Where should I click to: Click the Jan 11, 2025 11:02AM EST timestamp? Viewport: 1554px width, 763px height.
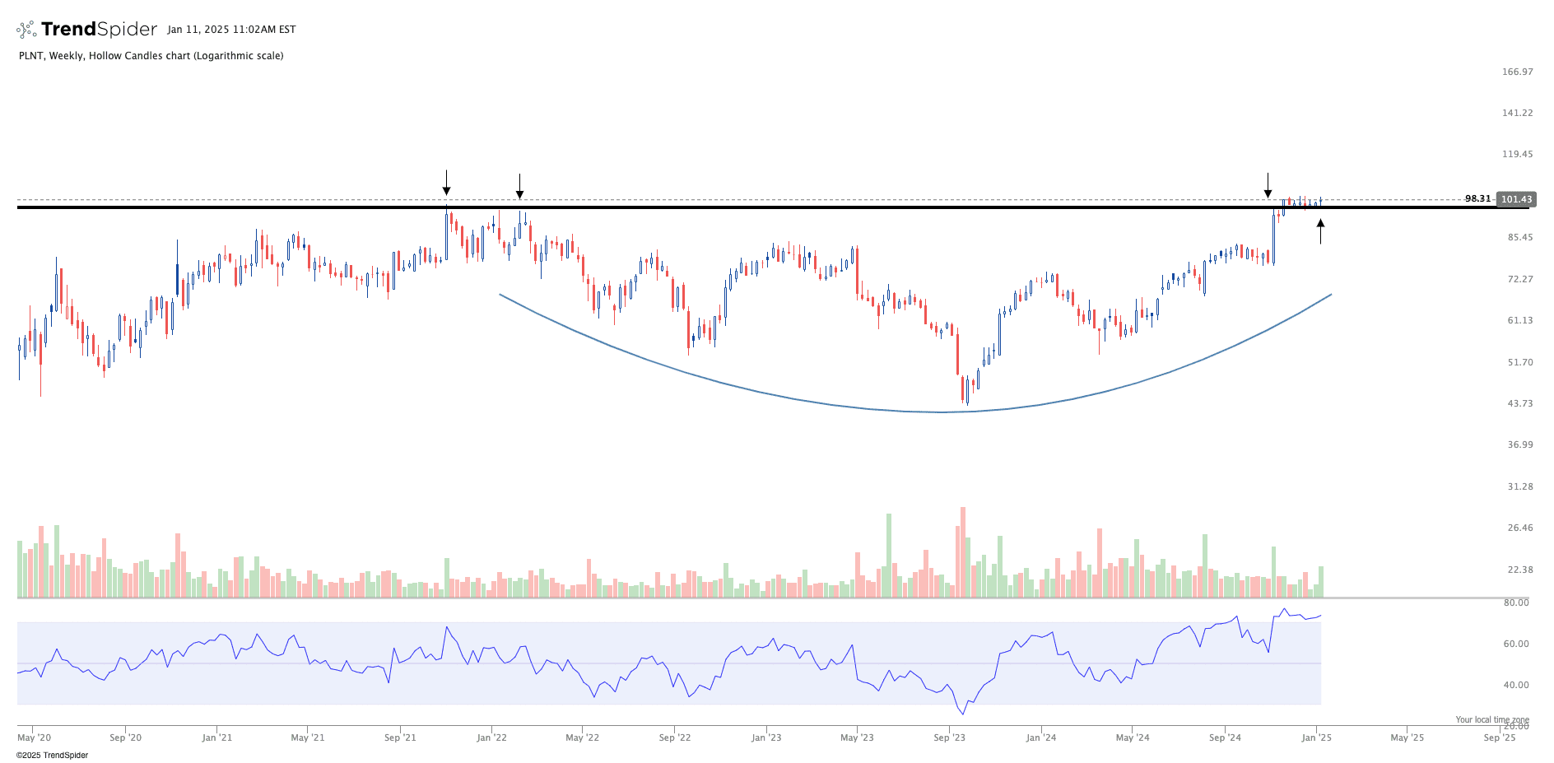[x=231, y=30]
